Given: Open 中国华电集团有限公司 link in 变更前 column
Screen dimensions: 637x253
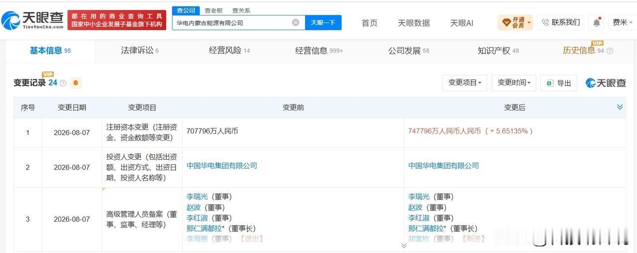Looking at the screenshot, I should pyautogui.click(x=222, y=166).
